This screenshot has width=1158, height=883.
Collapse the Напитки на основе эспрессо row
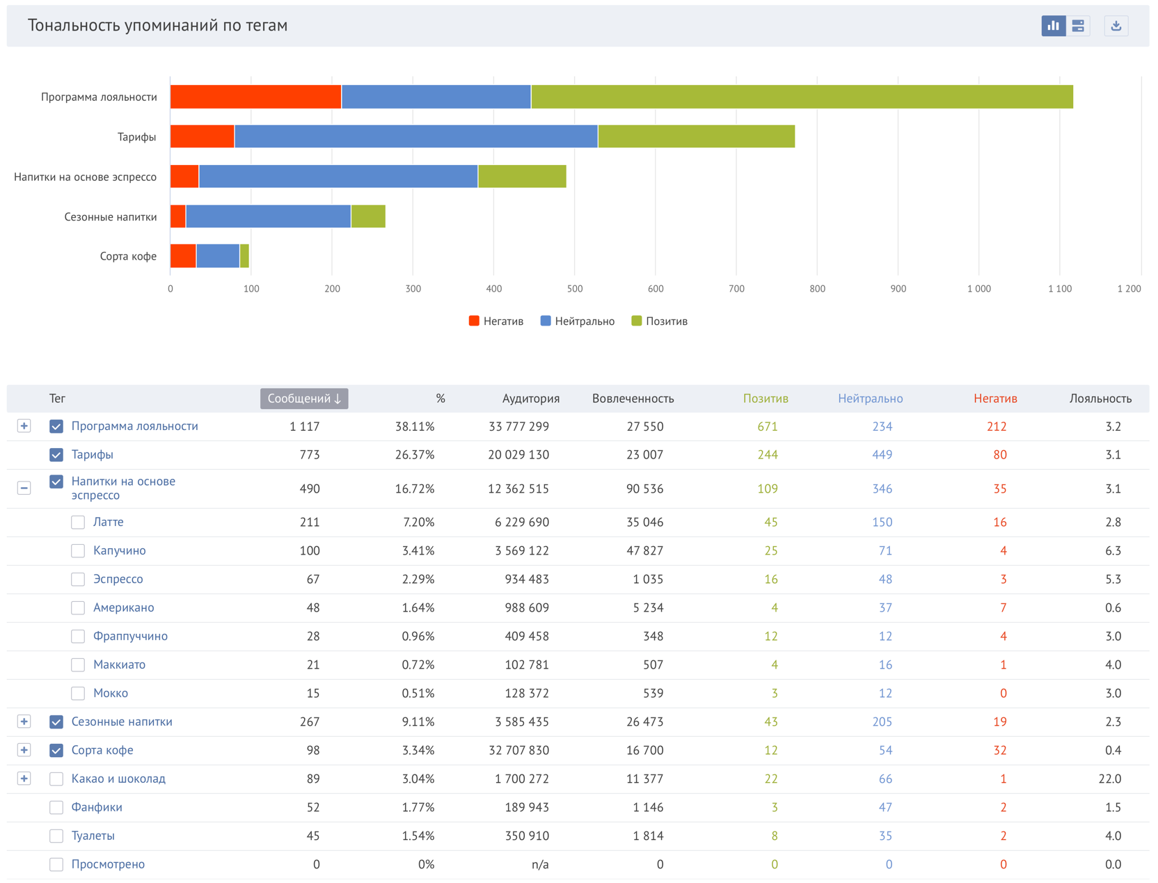[x=24, y=488]
